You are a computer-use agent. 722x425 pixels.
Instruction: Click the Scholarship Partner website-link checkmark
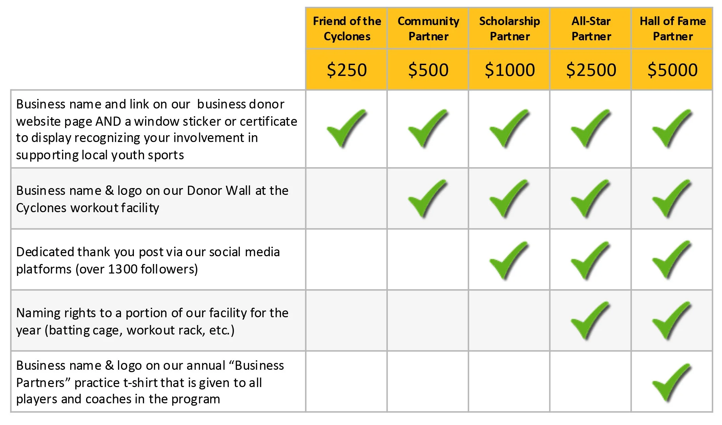(509, 129)
